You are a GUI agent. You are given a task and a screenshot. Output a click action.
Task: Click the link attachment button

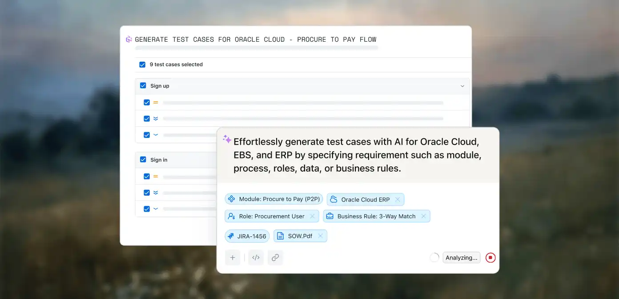point(275,258)
